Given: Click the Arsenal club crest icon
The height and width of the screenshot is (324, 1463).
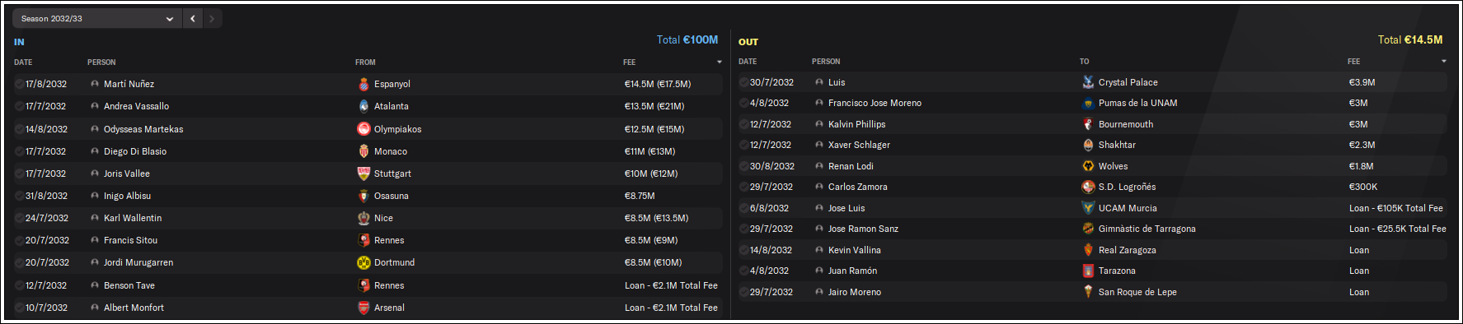Looking at the screenshot, I should tap(363, 308).
